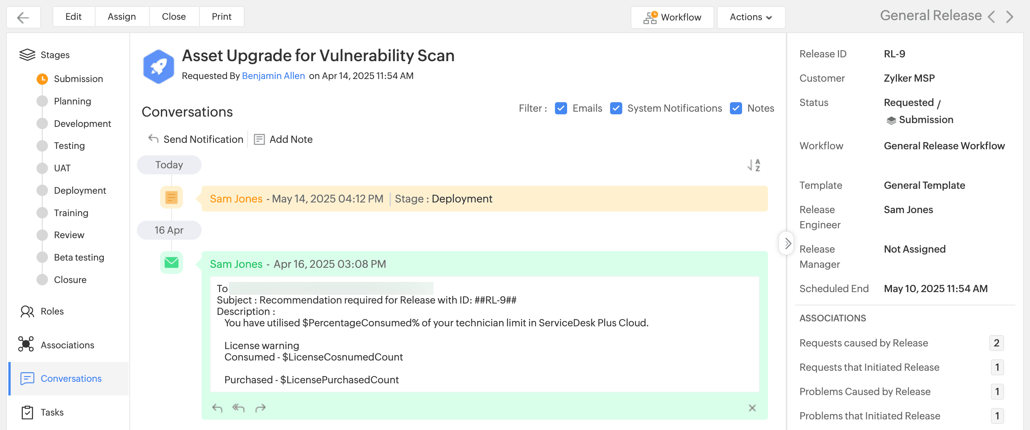The height and width of the screenshot is (430, 1030).
Task: Click the forward arrow icon on email
Action: point(260,408)
